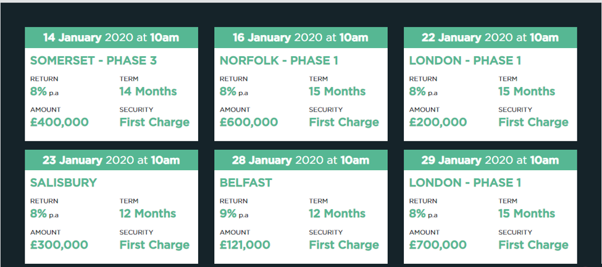Click the 16 January 2020 date header
This screenshot has width=602, height=267.
301,38
